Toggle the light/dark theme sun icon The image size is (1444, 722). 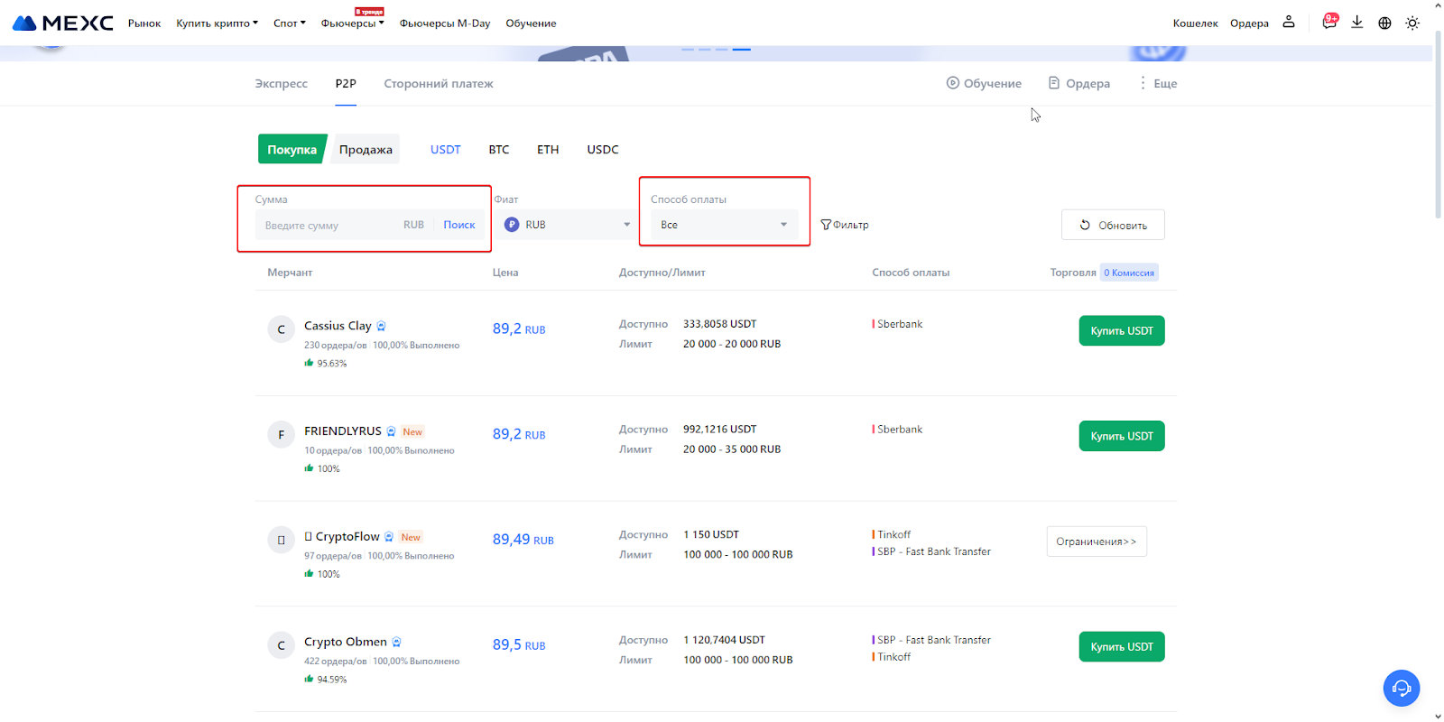point(1412,23)
